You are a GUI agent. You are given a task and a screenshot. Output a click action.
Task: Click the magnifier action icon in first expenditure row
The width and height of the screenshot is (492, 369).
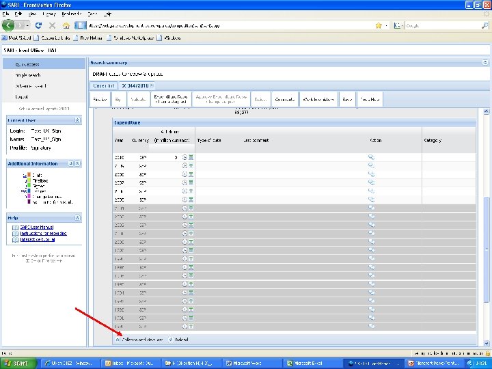click(x=372, y=157)
